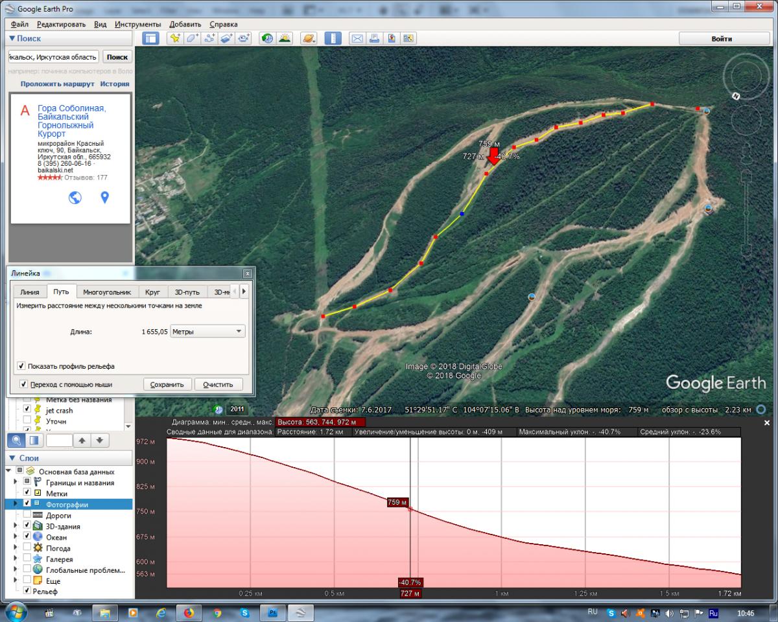This screenshot has height=622, width=778.
Task: Switch to the 'Линия' ruler tab
Action: (x=30, y=292)
